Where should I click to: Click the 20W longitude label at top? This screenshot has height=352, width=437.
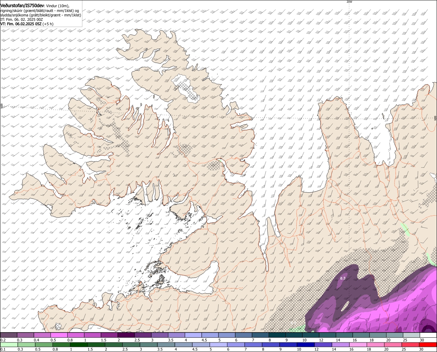coord(349,2)
